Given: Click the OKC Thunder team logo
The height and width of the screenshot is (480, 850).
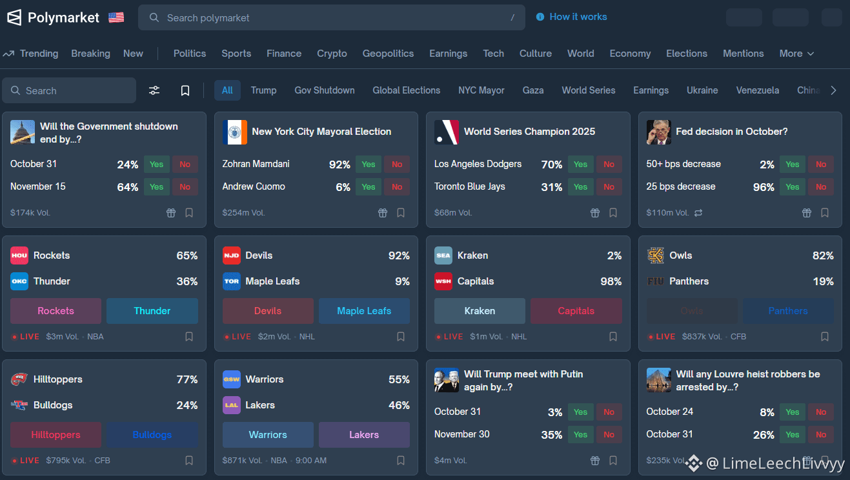Looking at the screenshot, I should pyautogui.click(x=19, y=281).
